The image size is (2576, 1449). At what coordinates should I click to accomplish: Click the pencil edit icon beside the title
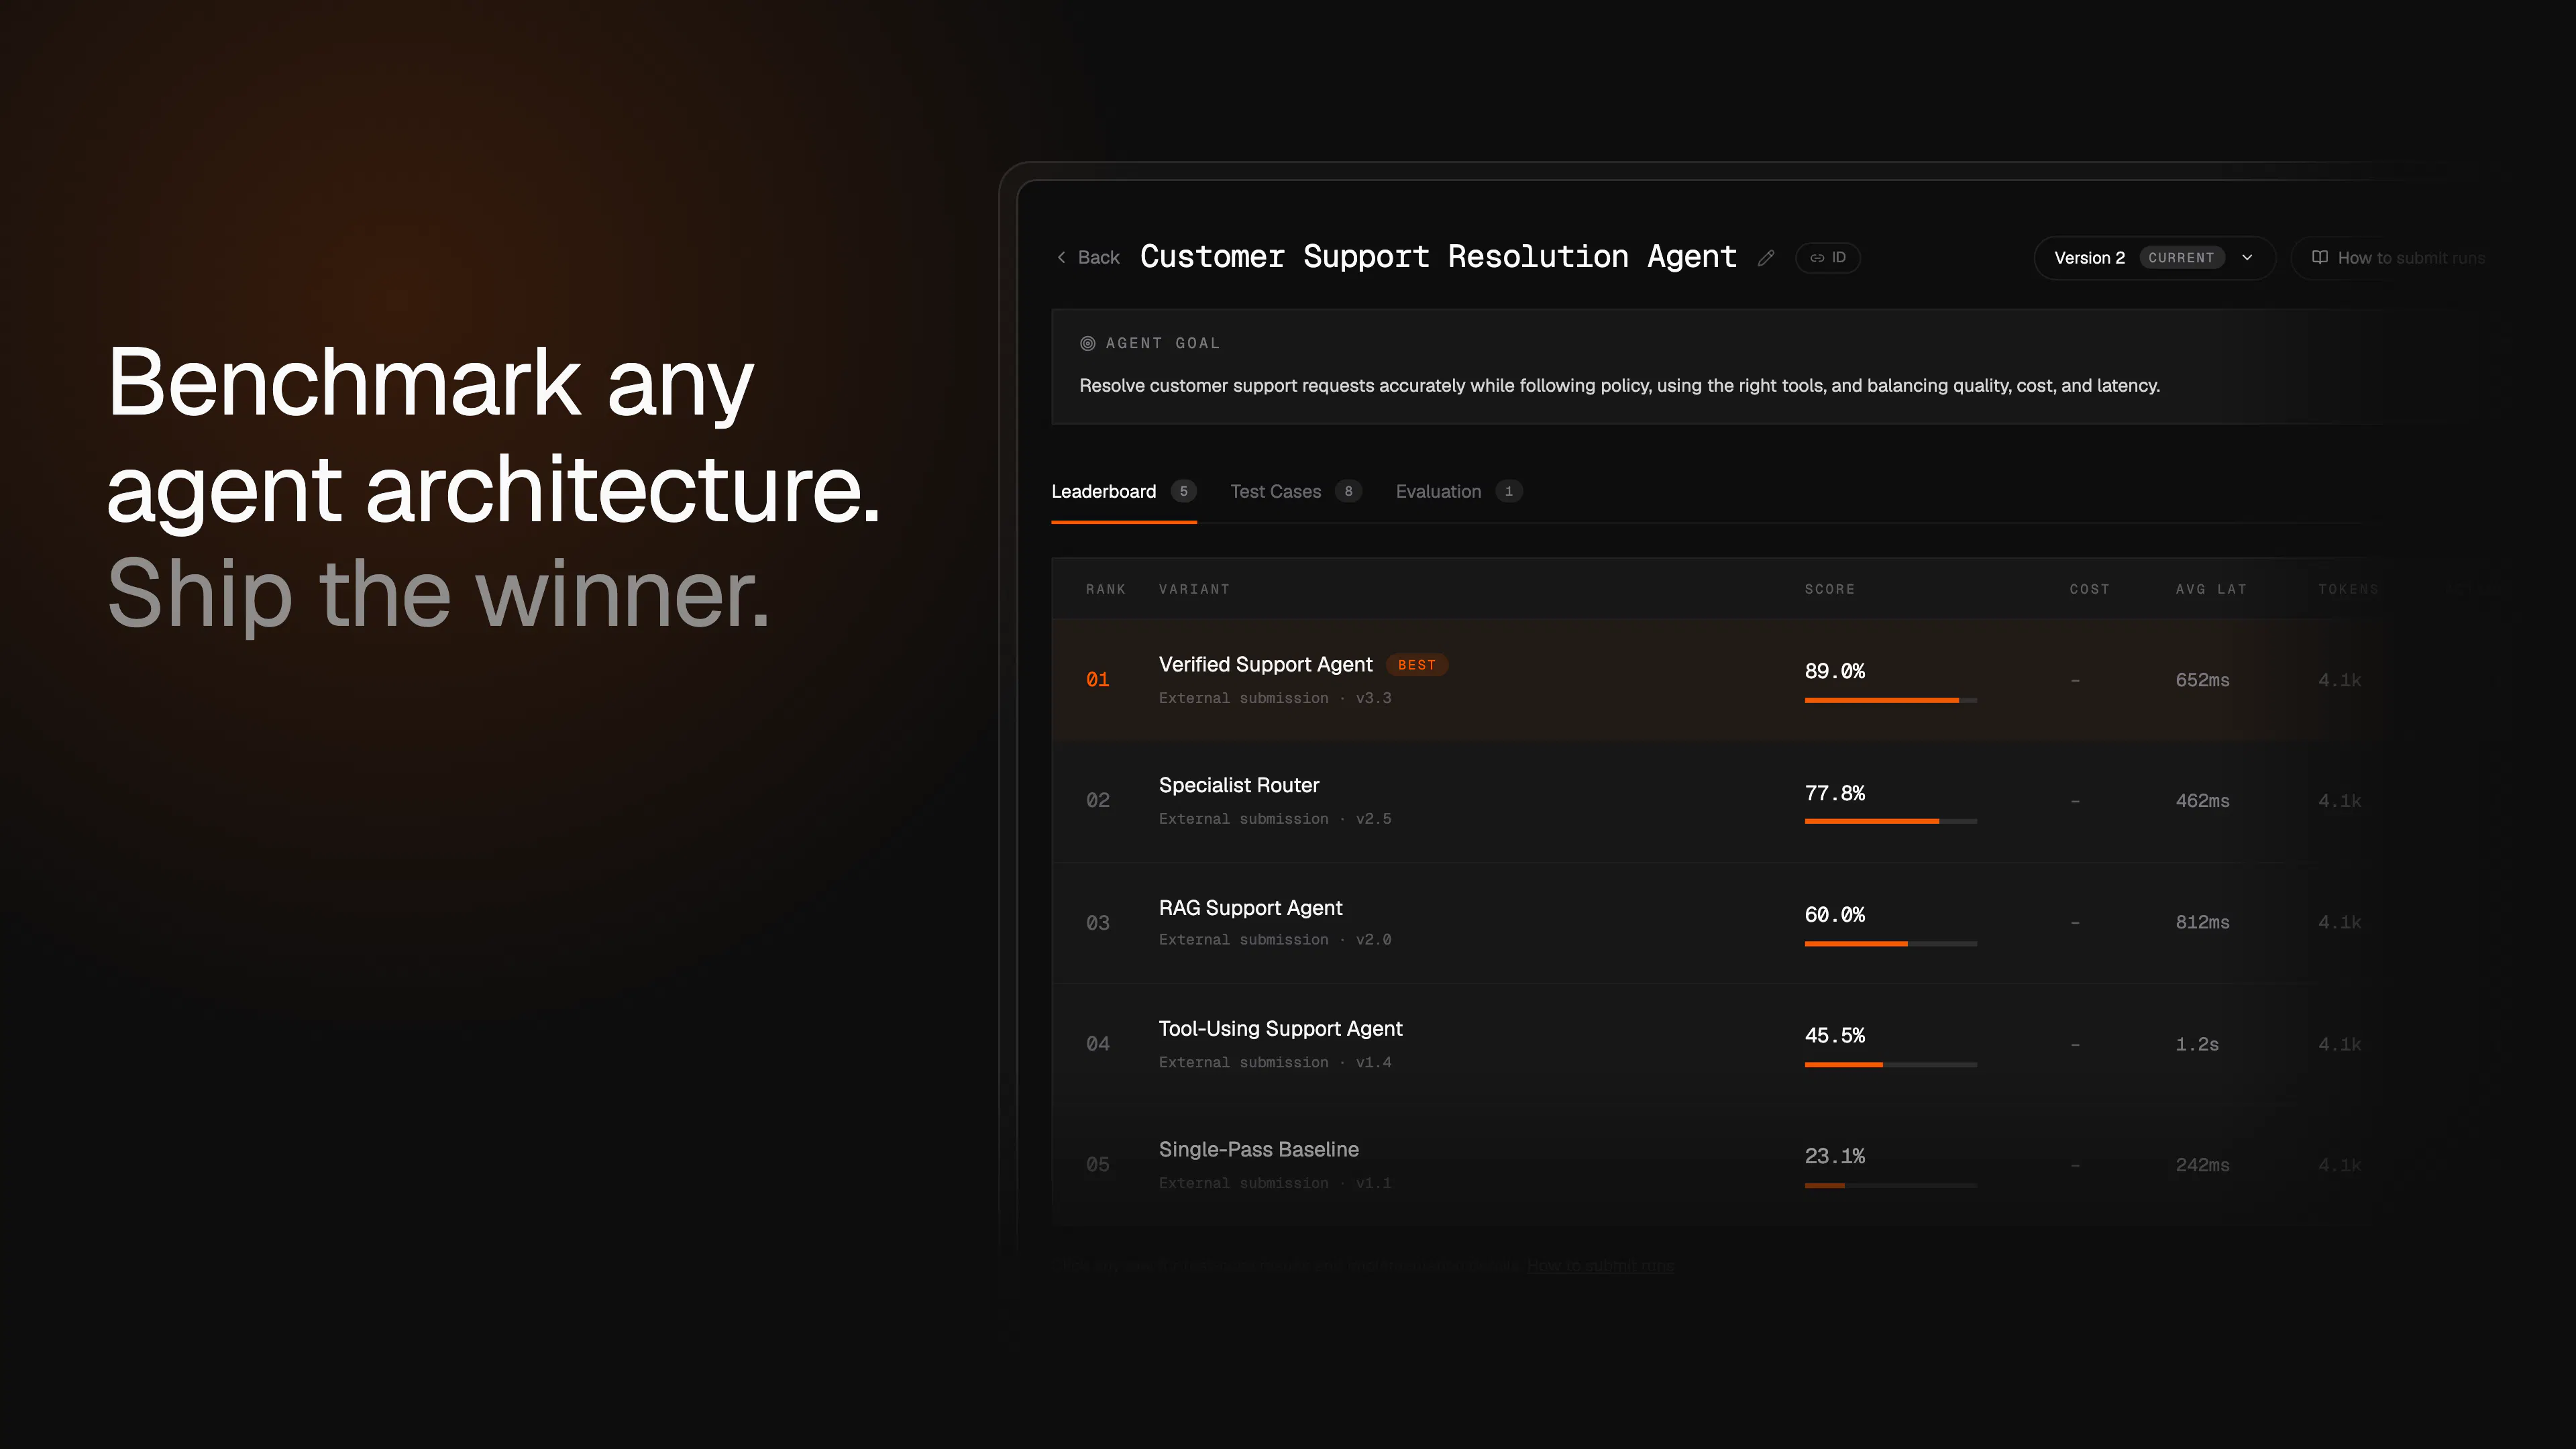click(1766, 258)
